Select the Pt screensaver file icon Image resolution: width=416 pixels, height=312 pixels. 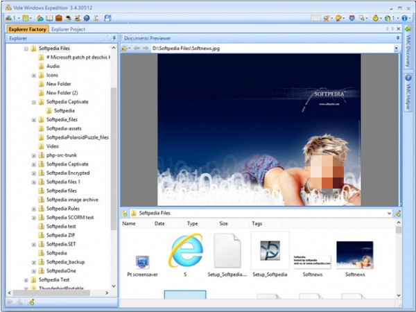point(142,262)
